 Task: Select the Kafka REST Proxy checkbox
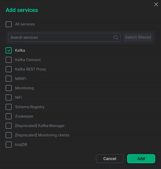point(9,69)
